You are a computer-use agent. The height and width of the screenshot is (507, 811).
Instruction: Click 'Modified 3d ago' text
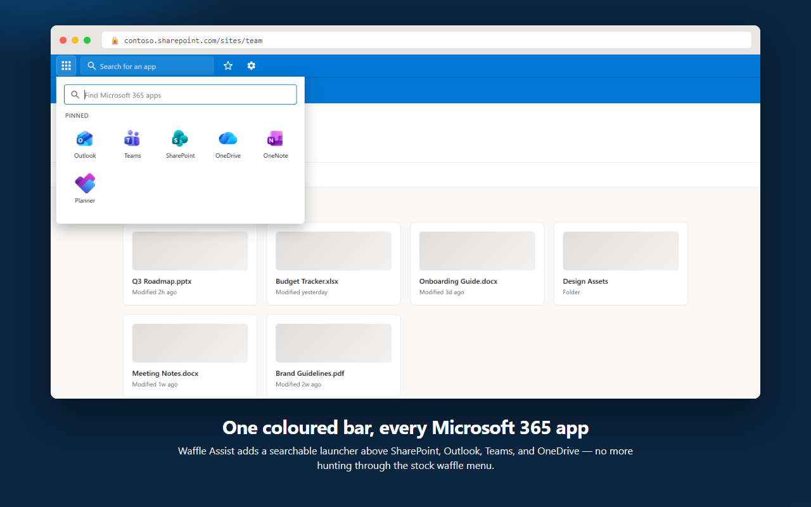[x=442, y=292]
